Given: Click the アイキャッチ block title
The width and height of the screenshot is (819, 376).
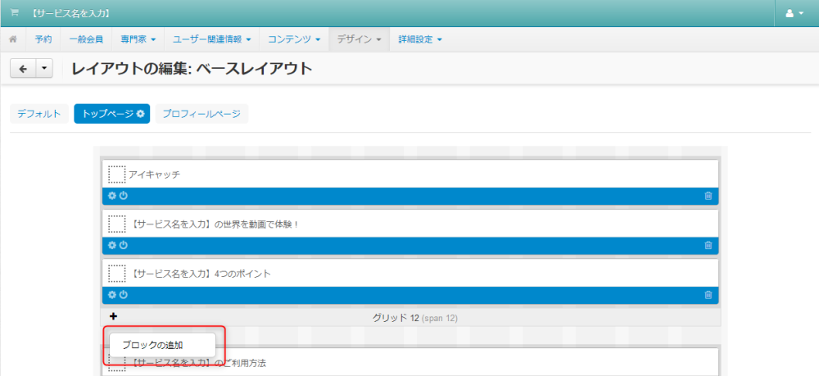Looking at the screenshot, I should [155, 175].
